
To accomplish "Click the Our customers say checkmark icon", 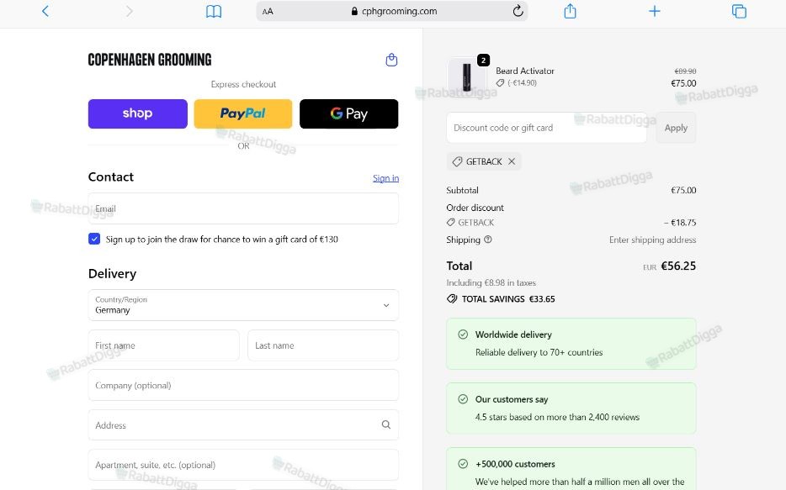I will 463,399.
